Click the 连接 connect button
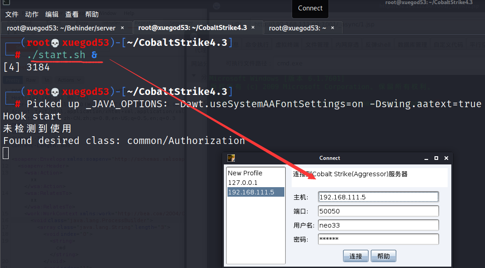 tap(356, 256)
